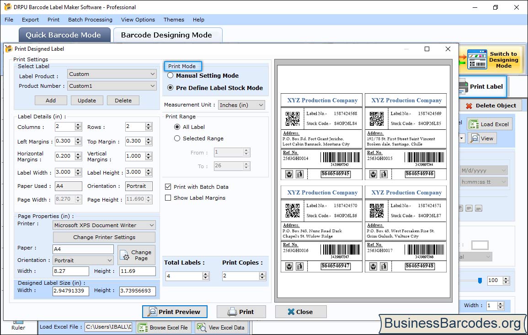The width and height of the screenshot is (528, 335).
Task: Select Manual Setting Mode radio button
Action: click(171, 75)
